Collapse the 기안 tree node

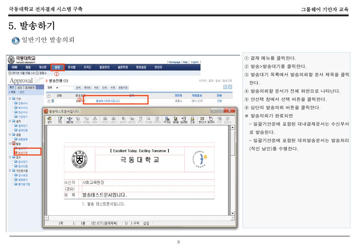pos(10,99)
